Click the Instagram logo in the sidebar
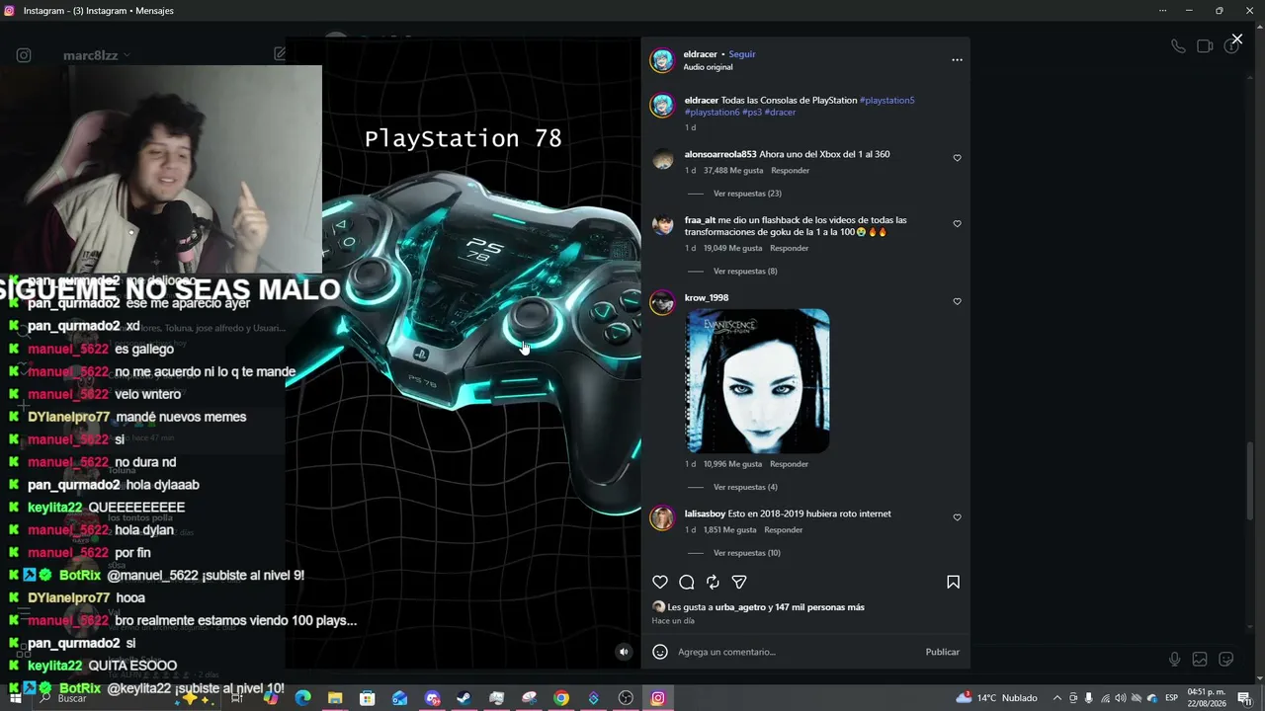This screenshot has width=1265, height=711. 24,55
